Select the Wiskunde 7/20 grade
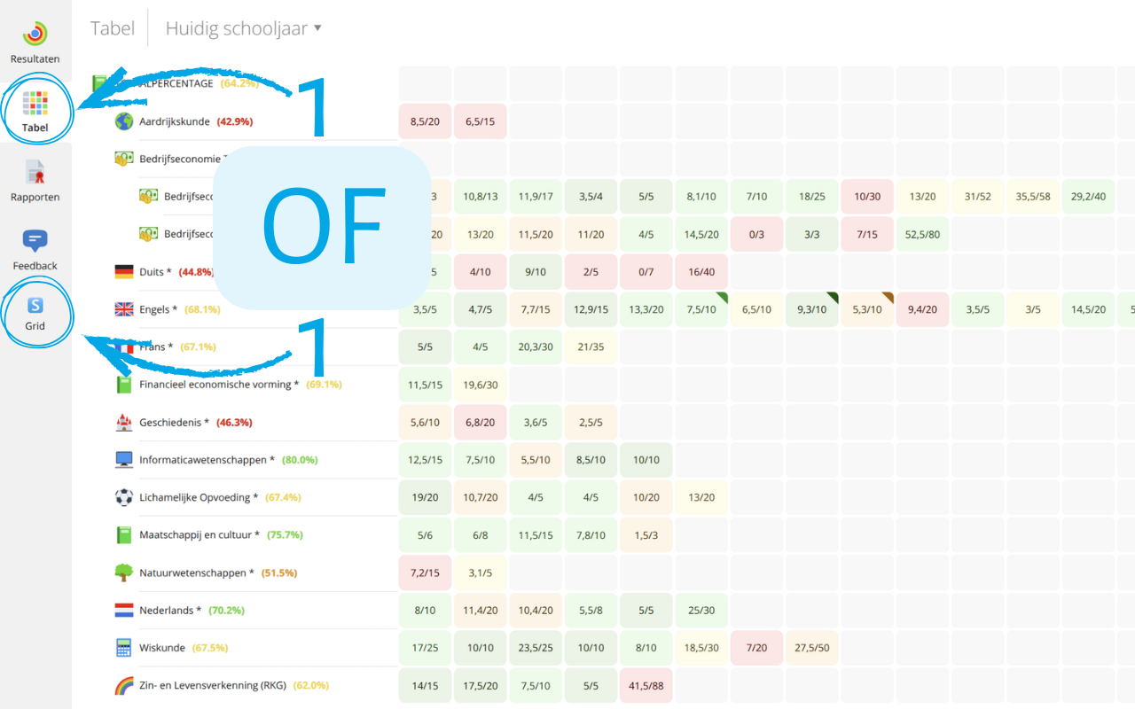This screenshot has height=709, width=1135. (756, 648)
